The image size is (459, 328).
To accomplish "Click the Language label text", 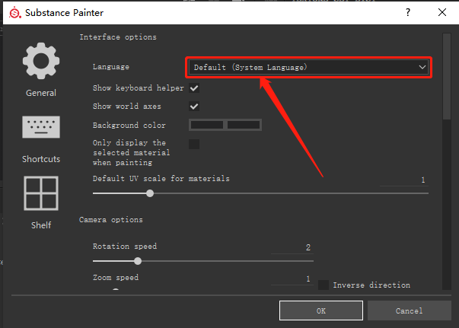I will [x=111, y=67].
